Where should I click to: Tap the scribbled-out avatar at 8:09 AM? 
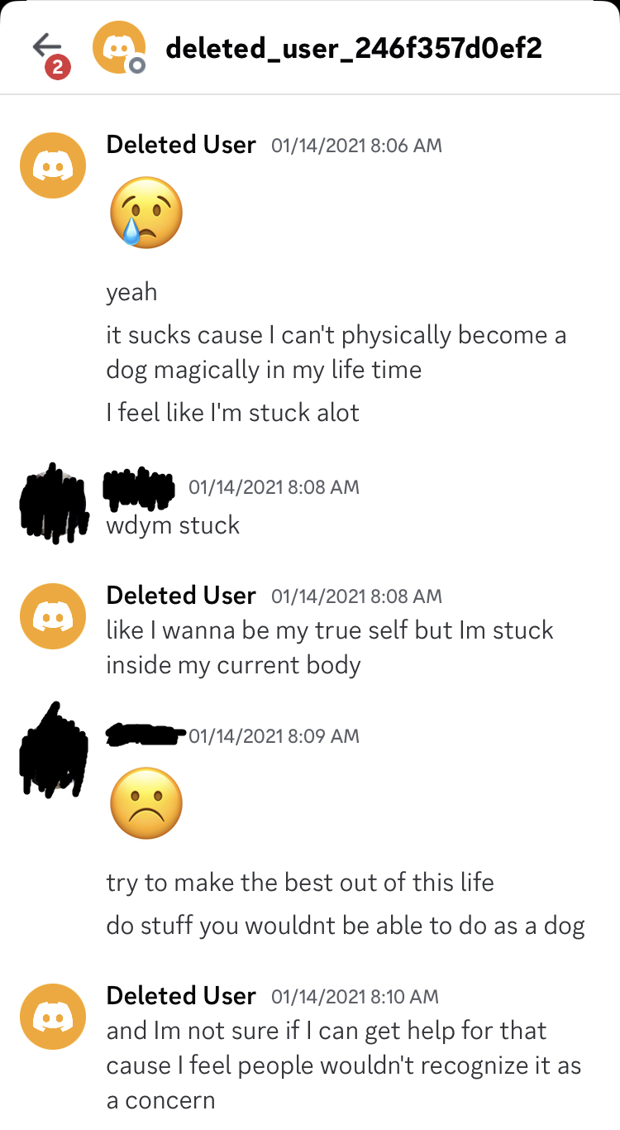coord(54,750)
